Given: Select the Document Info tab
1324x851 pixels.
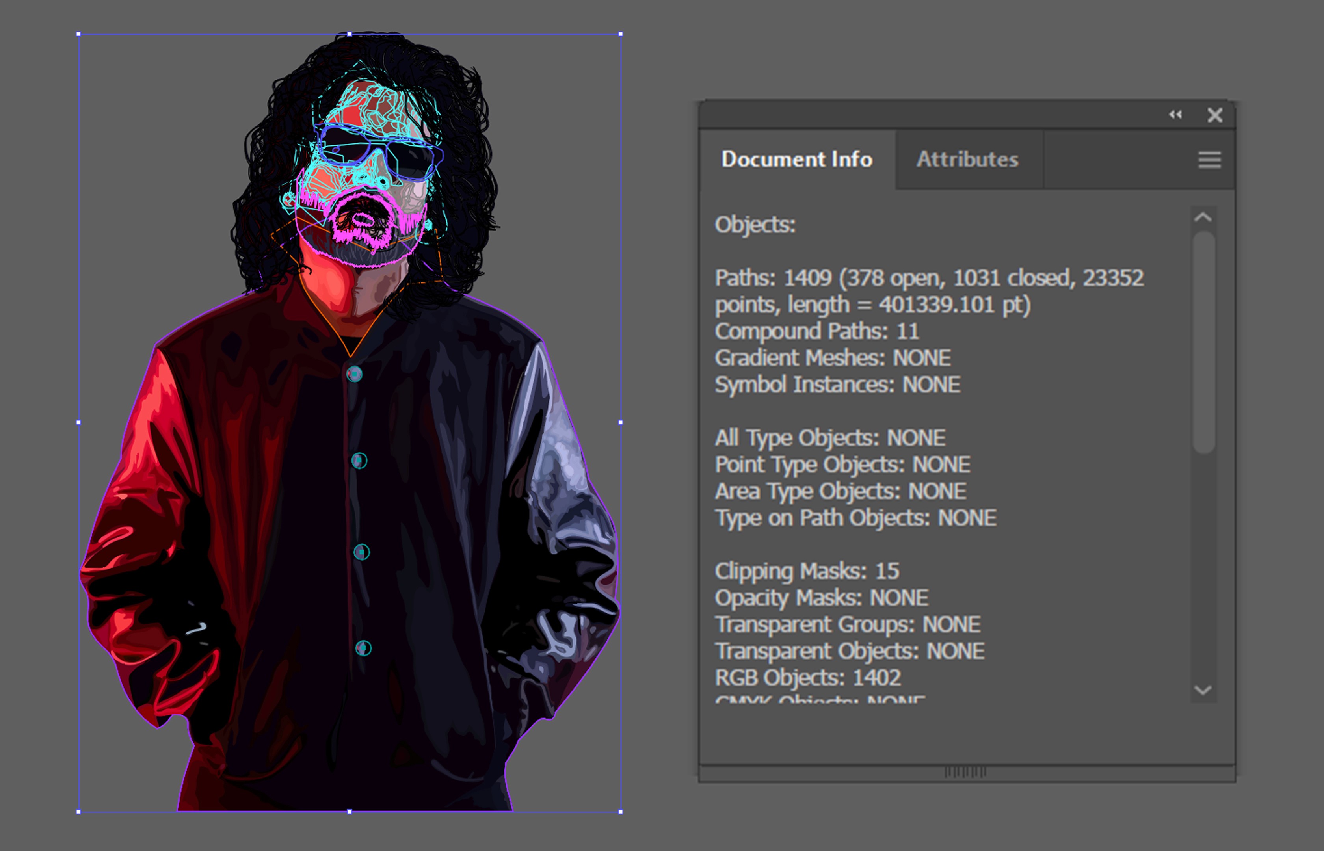Looking at the screenshot, I should point(797,160).
